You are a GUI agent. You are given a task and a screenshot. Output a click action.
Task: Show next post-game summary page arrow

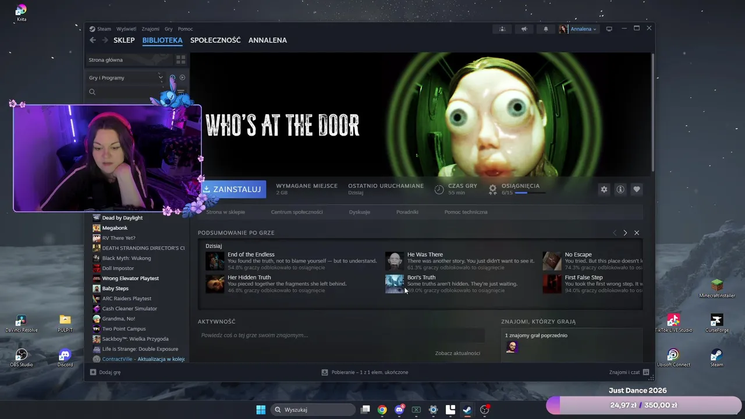pos(626,233)
